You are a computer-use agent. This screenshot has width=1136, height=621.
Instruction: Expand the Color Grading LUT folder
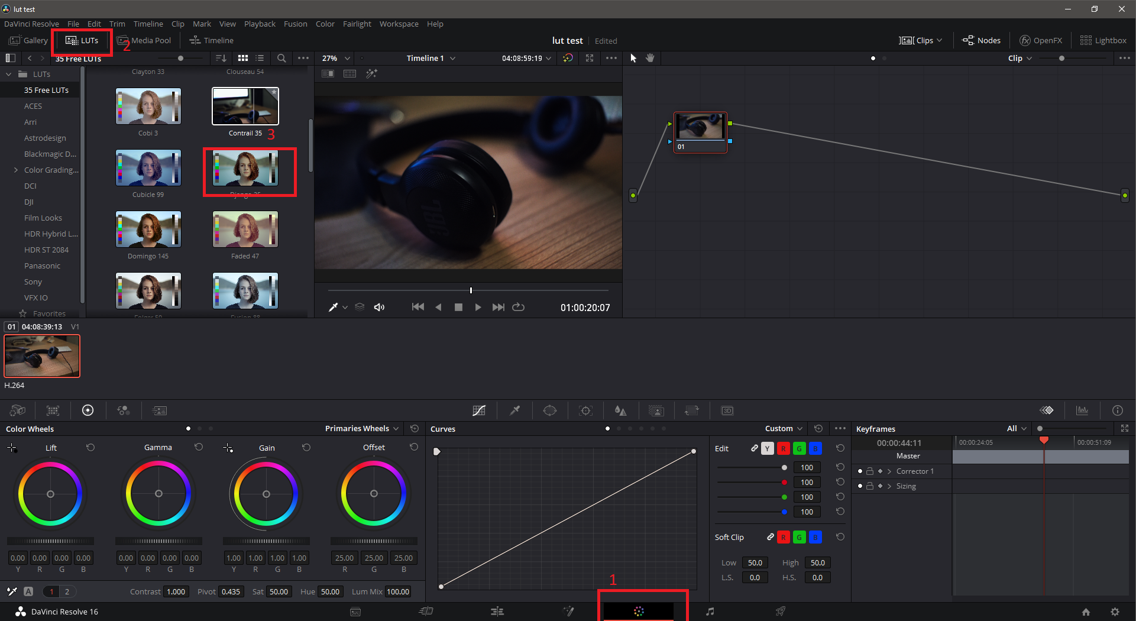pyautogui.click(x=16, y=170)
